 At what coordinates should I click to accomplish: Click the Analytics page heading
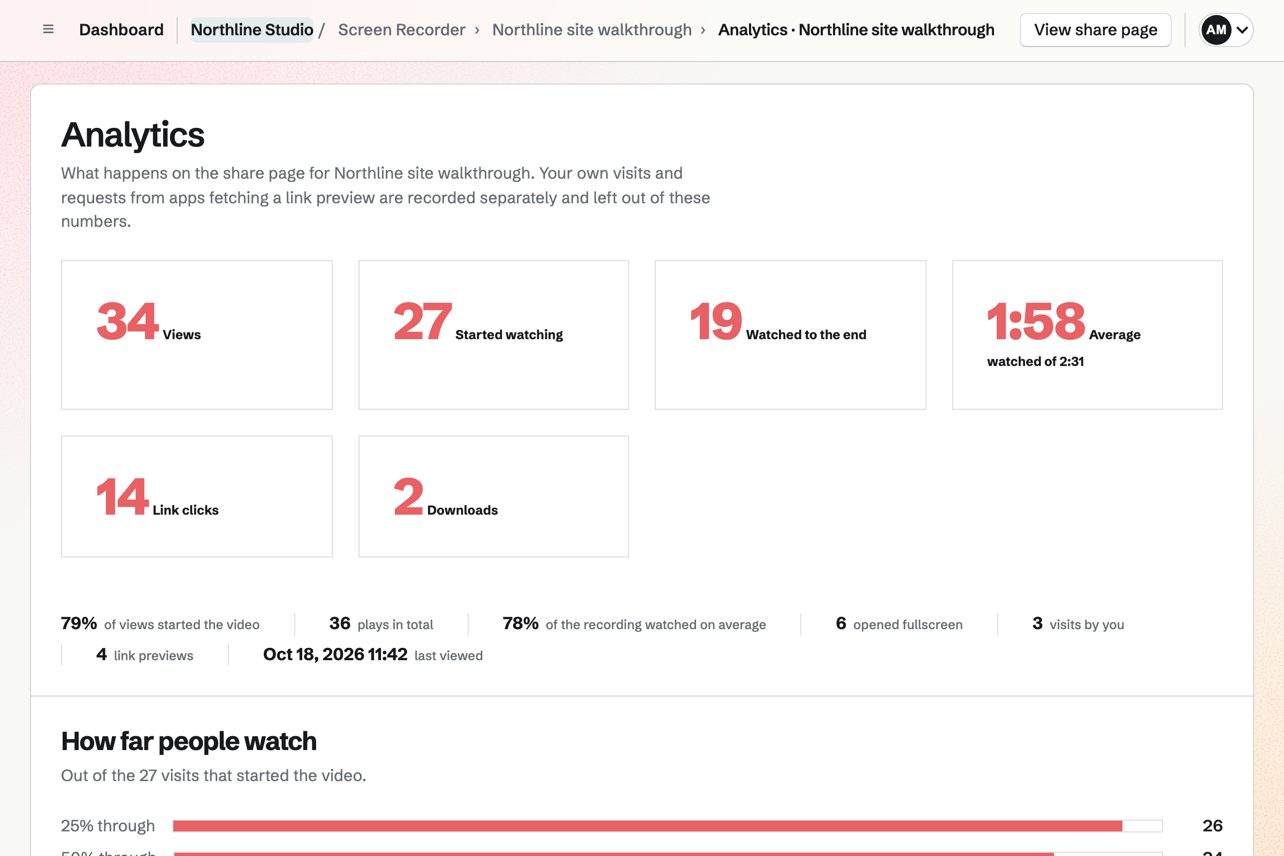[x=133, y=135]
